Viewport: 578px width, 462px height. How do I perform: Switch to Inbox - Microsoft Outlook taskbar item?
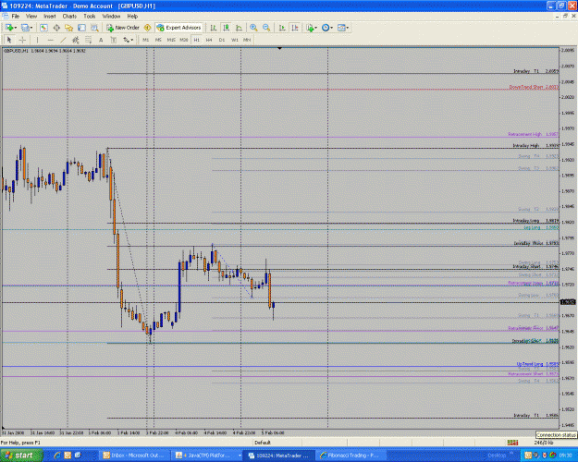coord(135,456)
